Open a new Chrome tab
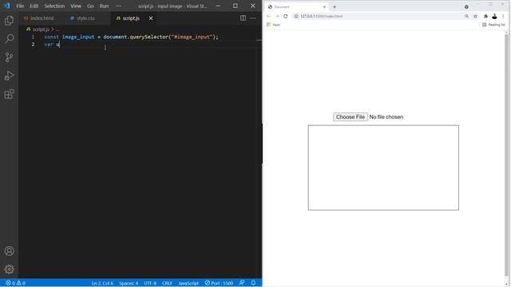This screenshot has height=287, width=511. pos(335,7)
